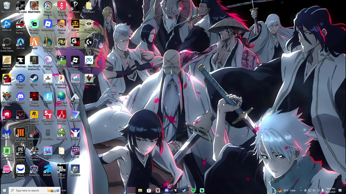Open the Malwarebytes desktop icon
The width and height of the screenshot is (346, 194).
(7, 134)
